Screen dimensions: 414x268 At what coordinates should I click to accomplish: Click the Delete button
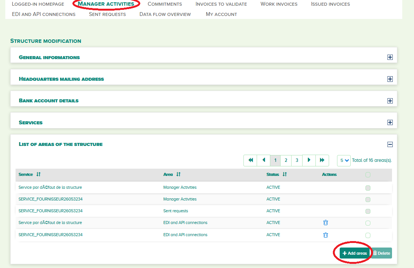click(x=382, y=253)
